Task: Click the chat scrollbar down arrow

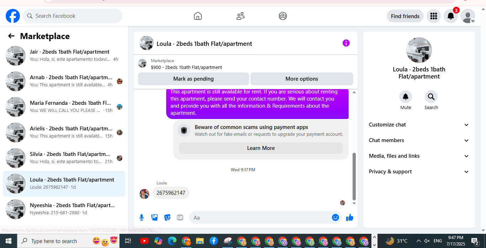Action: click(354, 203)
